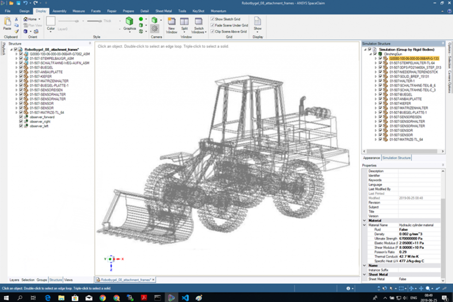This screenshot has height=302, width=453.
Task: Switch to the Assembly ribbon tab
Action: (x=60, y=11)
